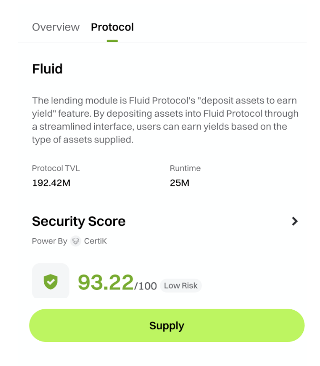Switch to the Overview tab
Image resolution: width=320 pixels, height=366 pixels.
point(56,27)
